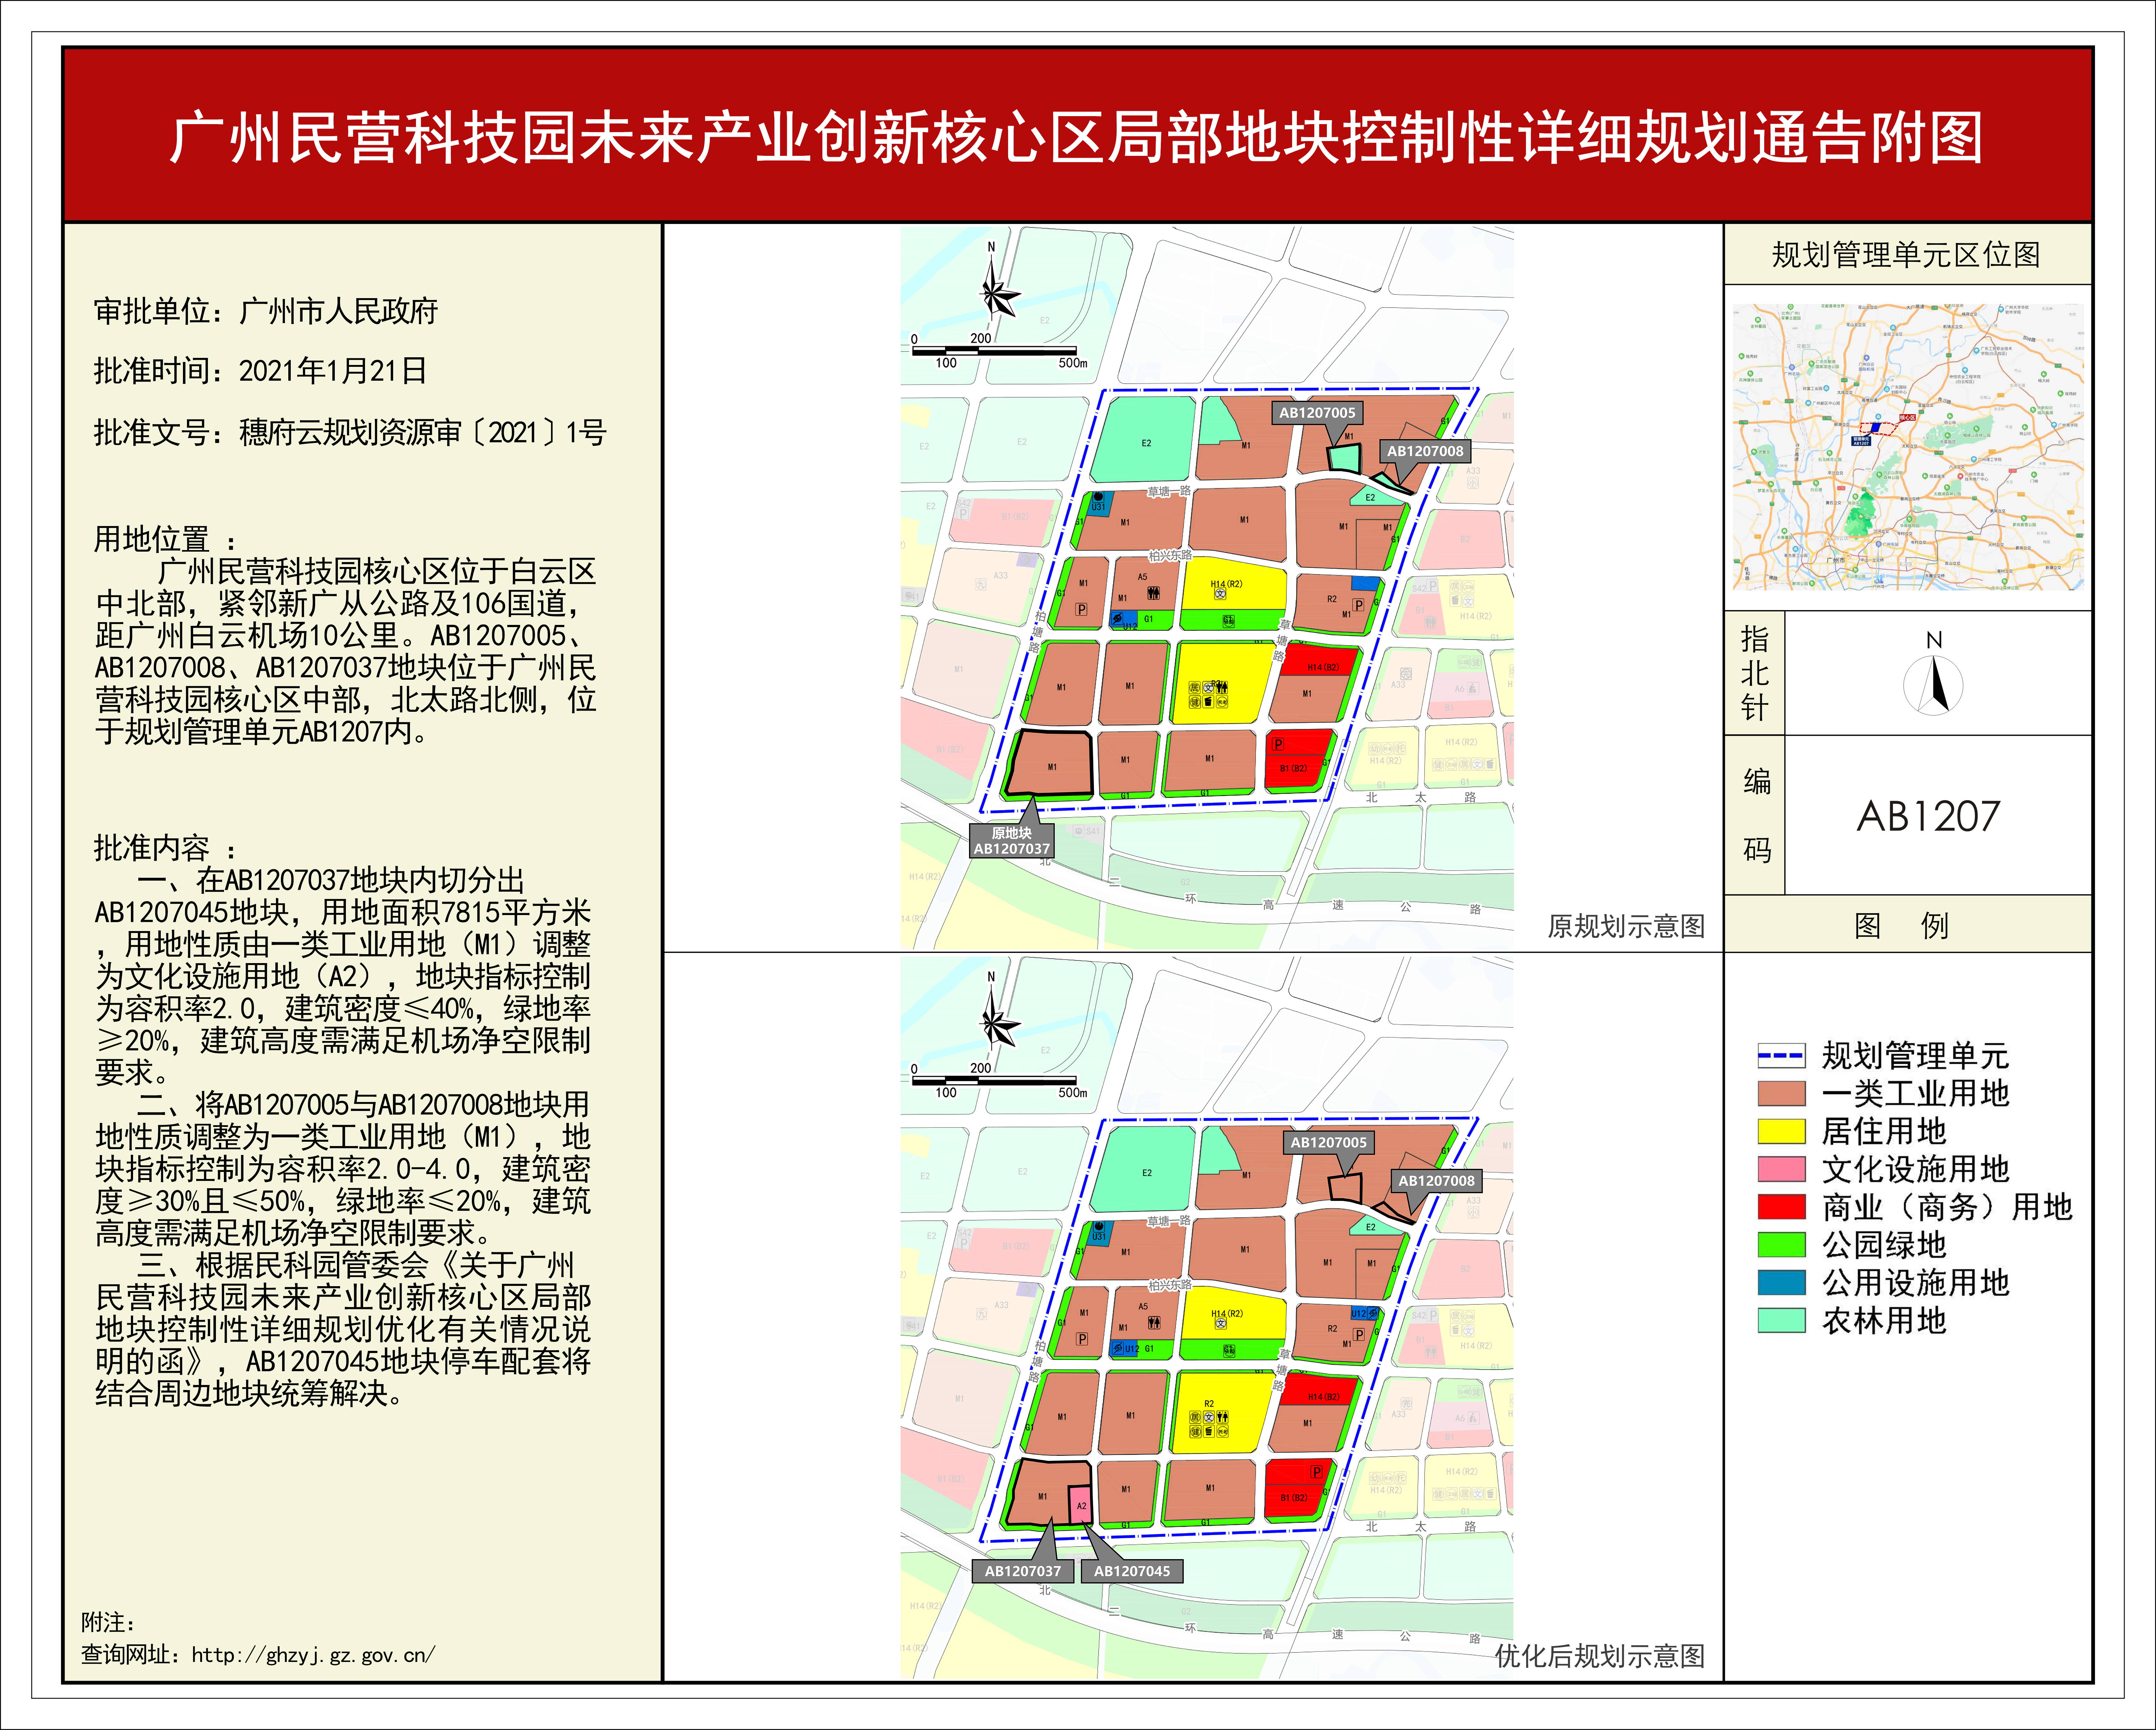Click the 居住用地 legend text
The width and height of the screenshot is (2156, 1730).
click(x=1884, y=1131)
